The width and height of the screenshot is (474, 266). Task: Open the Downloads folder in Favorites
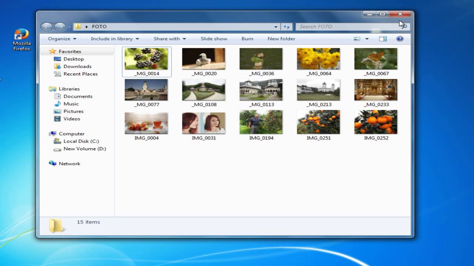point(77,66)
